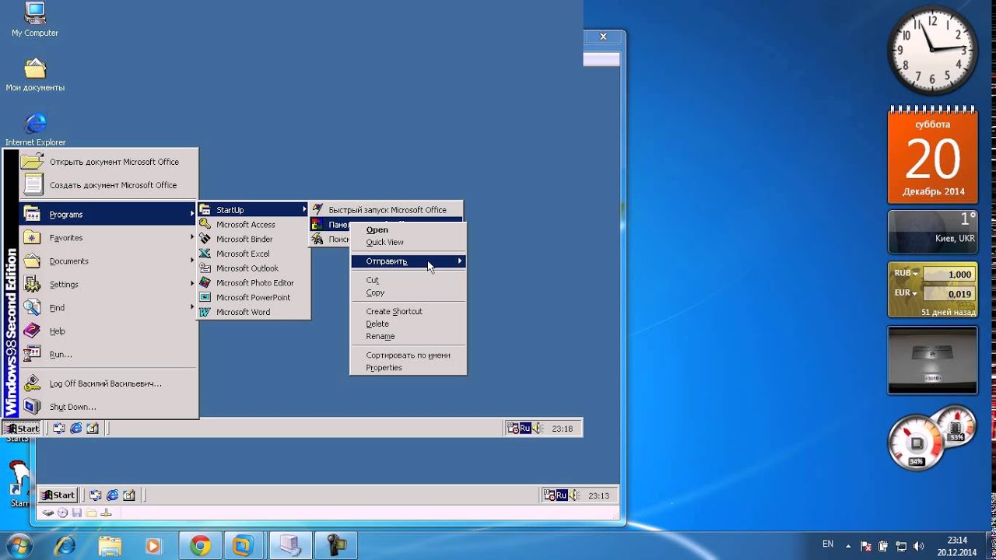Launch Microsoft Outlook
This screenshot has height=560, width=996.
click(254, 268)
